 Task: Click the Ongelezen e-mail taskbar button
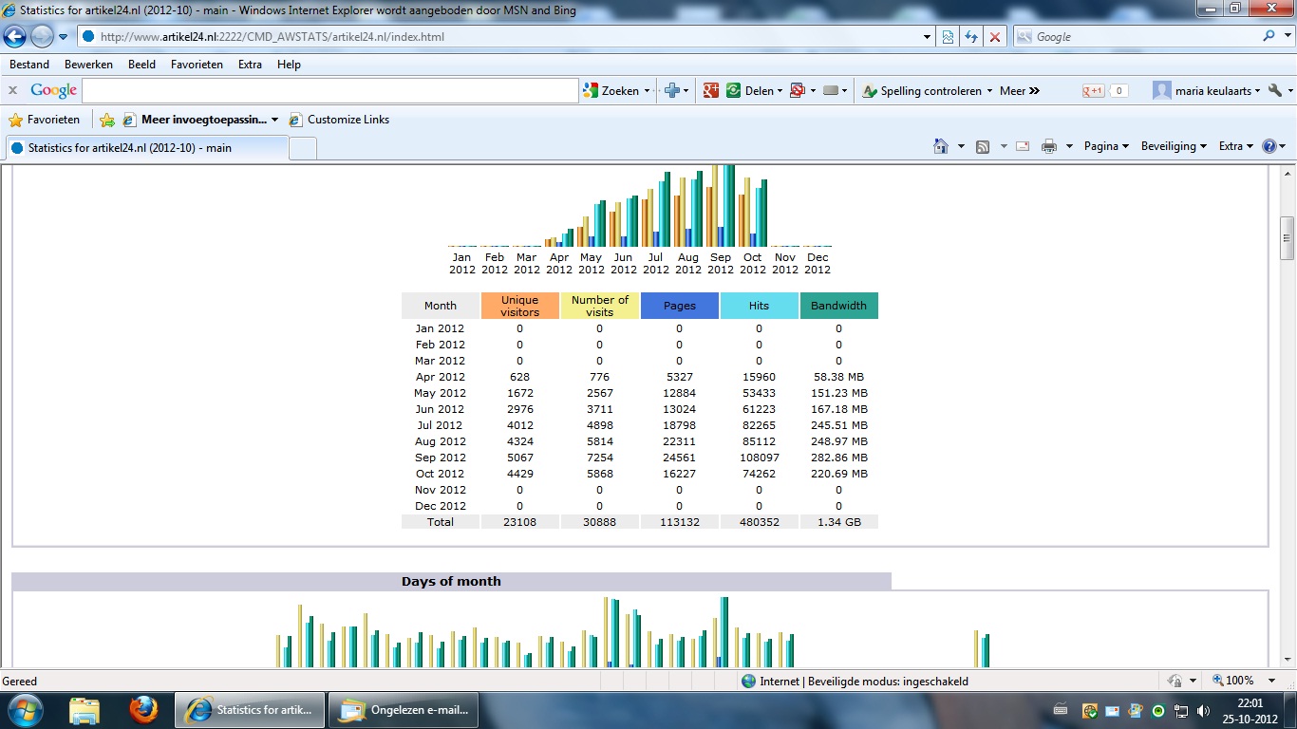point(403,710)
